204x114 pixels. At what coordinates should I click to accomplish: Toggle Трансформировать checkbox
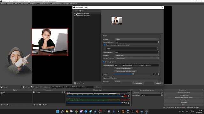[x=103, y=62]
